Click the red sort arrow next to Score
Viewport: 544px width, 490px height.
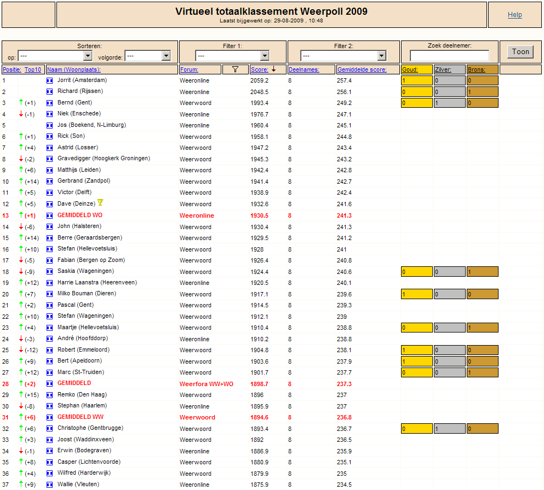pos(274,69)
